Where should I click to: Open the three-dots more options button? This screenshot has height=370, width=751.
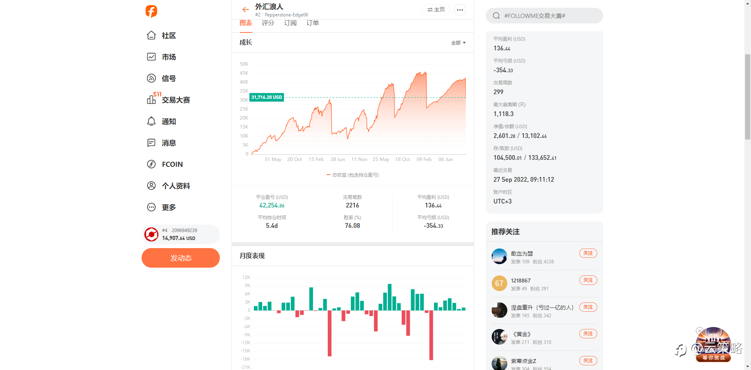(x=460, y=10)
